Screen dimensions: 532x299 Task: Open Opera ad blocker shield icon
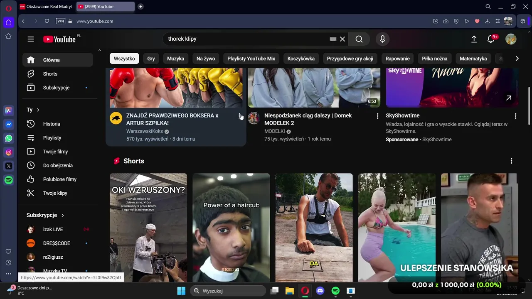pos(456,21)
